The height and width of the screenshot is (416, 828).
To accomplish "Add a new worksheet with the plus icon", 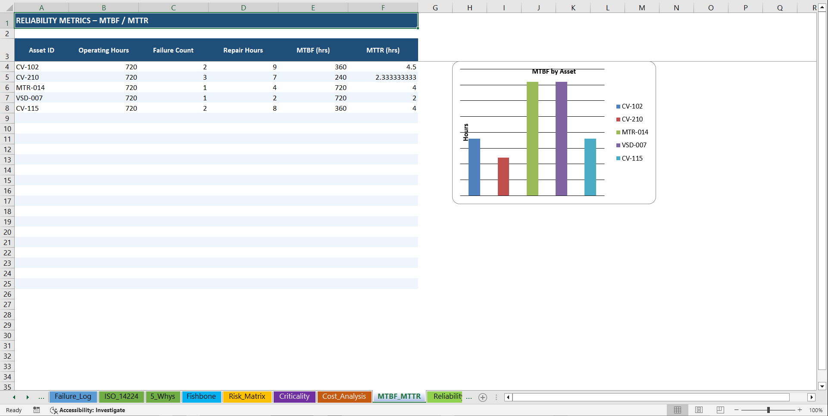I will coord(482,397).
